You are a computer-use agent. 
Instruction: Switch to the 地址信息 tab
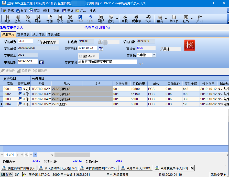pyautogui.click(x=38, y=34)
